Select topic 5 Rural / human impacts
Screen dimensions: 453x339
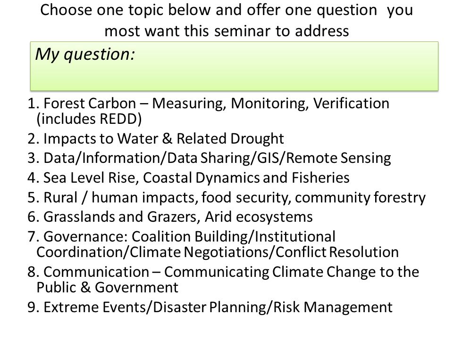[226, 198]
